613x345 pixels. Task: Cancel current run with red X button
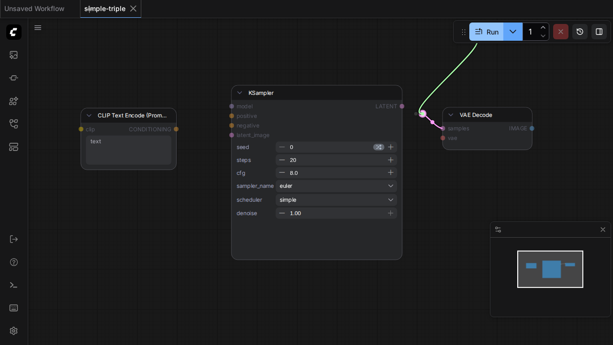[561, 32]
